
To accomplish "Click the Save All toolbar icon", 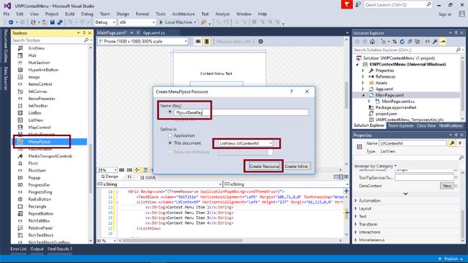I will pyautogui.click(x=60, y=22).
